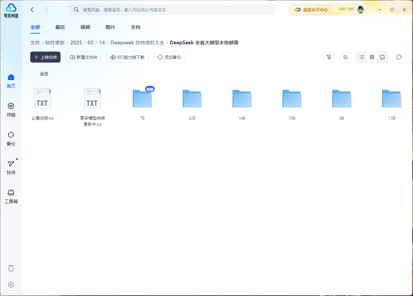Select the 1.5B folder
Screen dimensions: 413x296
click(x=392, y=99)
